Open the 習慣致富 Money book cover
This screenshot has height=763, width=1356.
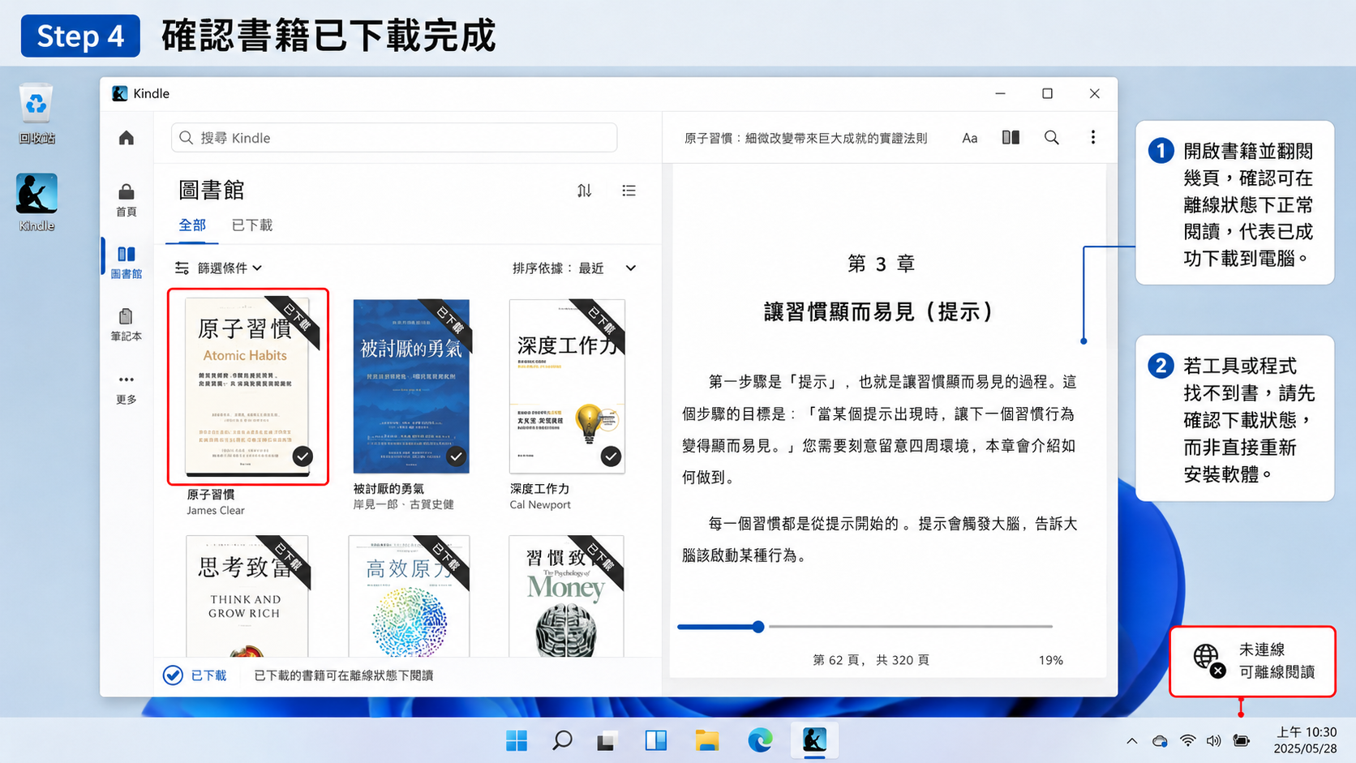(x=566, y=596)
